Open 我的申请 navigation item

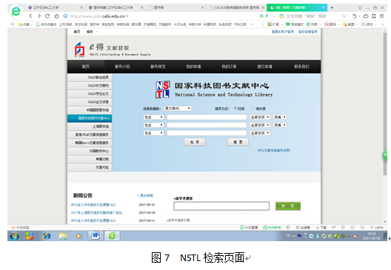click(x=193, y=67)
